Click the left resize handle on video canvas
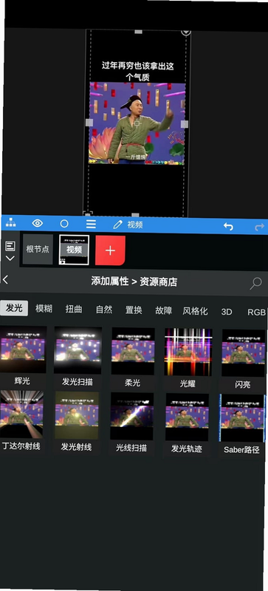268x591 pixels. tap(89, 123)
